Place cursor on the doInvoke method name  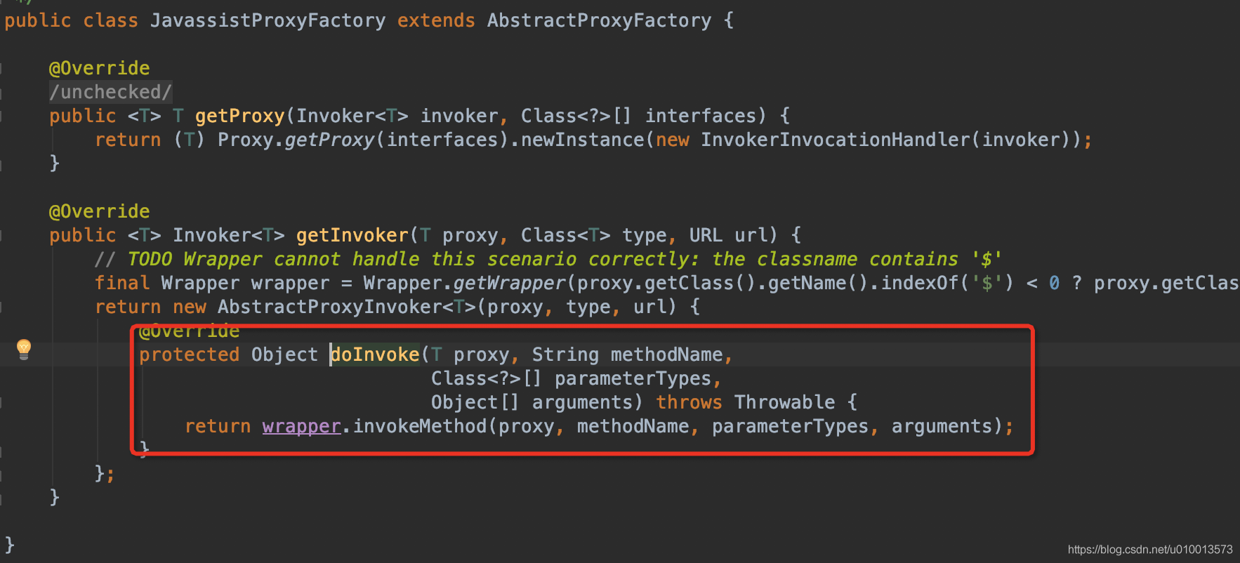[376, 355]
